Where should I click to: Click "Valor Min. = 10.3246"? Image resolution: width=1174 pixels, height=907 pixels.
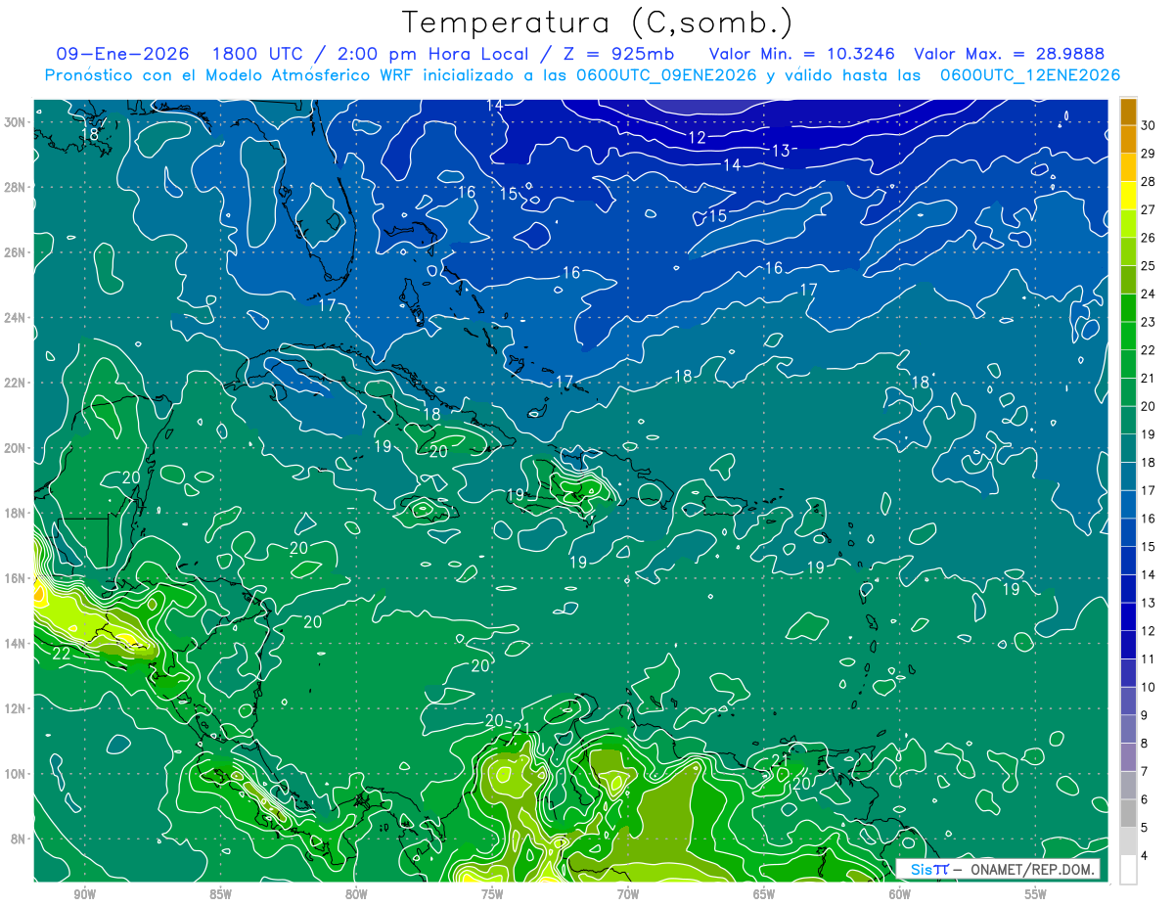802,54
